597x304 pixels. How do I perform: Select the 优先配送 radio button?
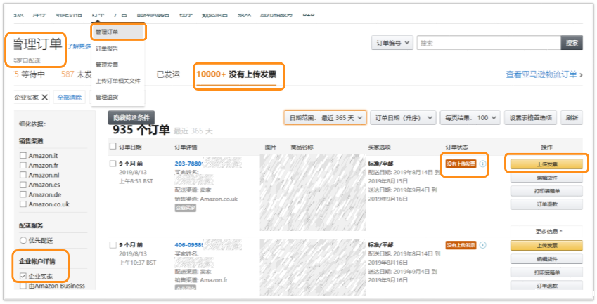pyautogui.click(x=24, y=239)
